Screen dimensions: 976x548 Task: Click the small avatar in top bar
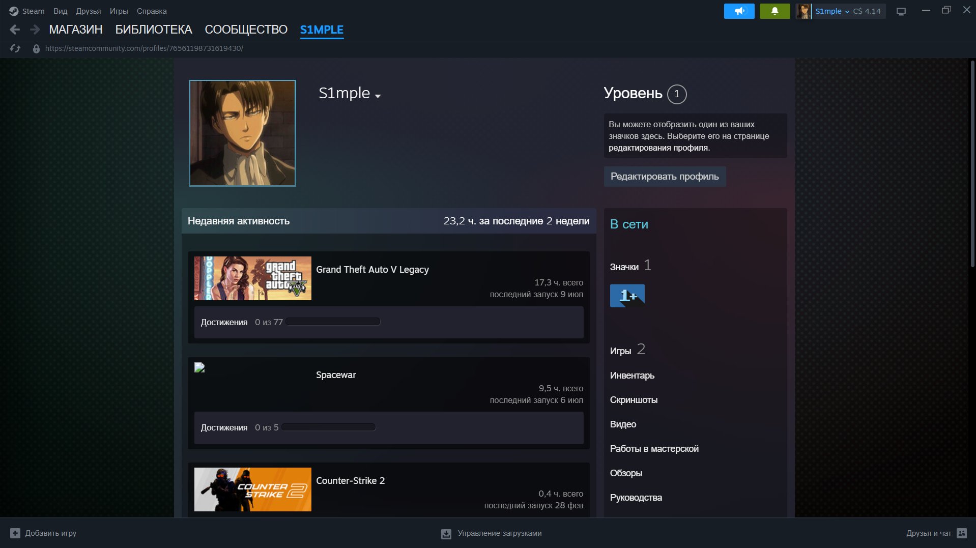point(803,11)
